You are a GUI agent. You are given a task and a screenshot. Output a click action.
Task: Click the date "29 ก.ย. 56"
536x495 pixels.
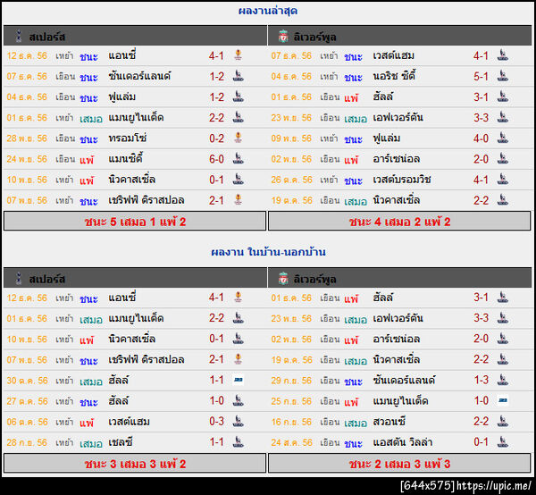point(291,380)
